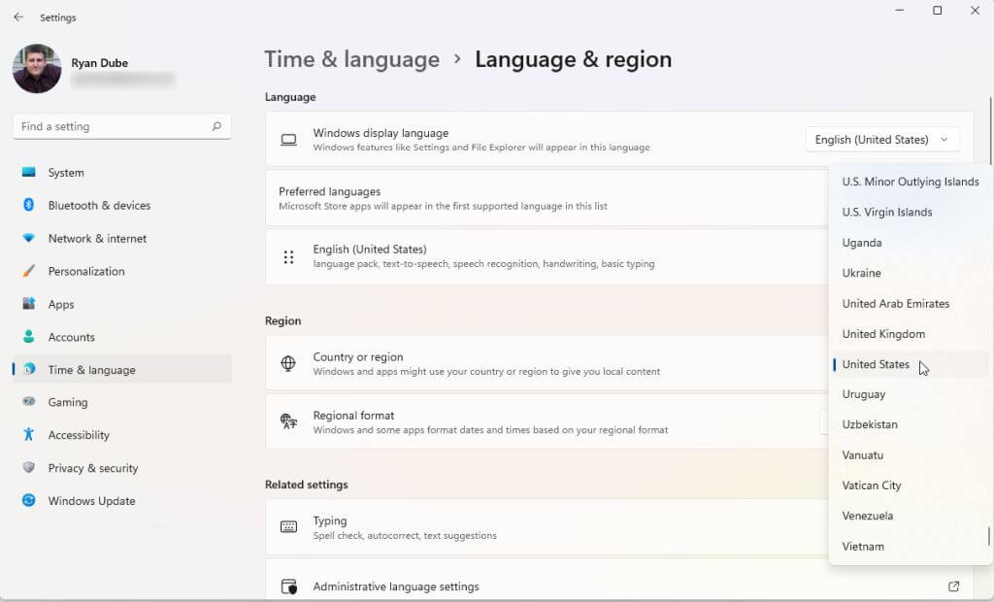Click the Time & language breadcrumb
This screenshot has width=994, height=602.
click(351, 59)
